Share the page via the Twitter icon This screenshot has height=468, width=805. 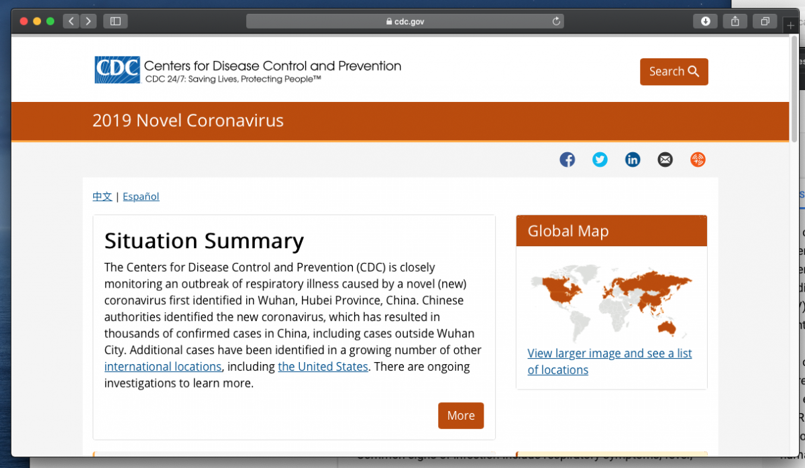pos(600,160)
